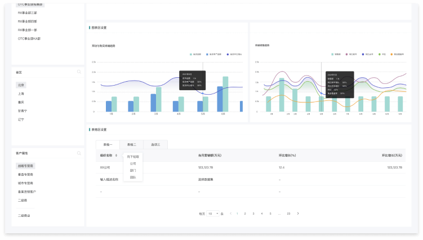Screen dimensions: 423x240
Task: Toggle purple legend marker in right chart
Action: tap(347, 54)
